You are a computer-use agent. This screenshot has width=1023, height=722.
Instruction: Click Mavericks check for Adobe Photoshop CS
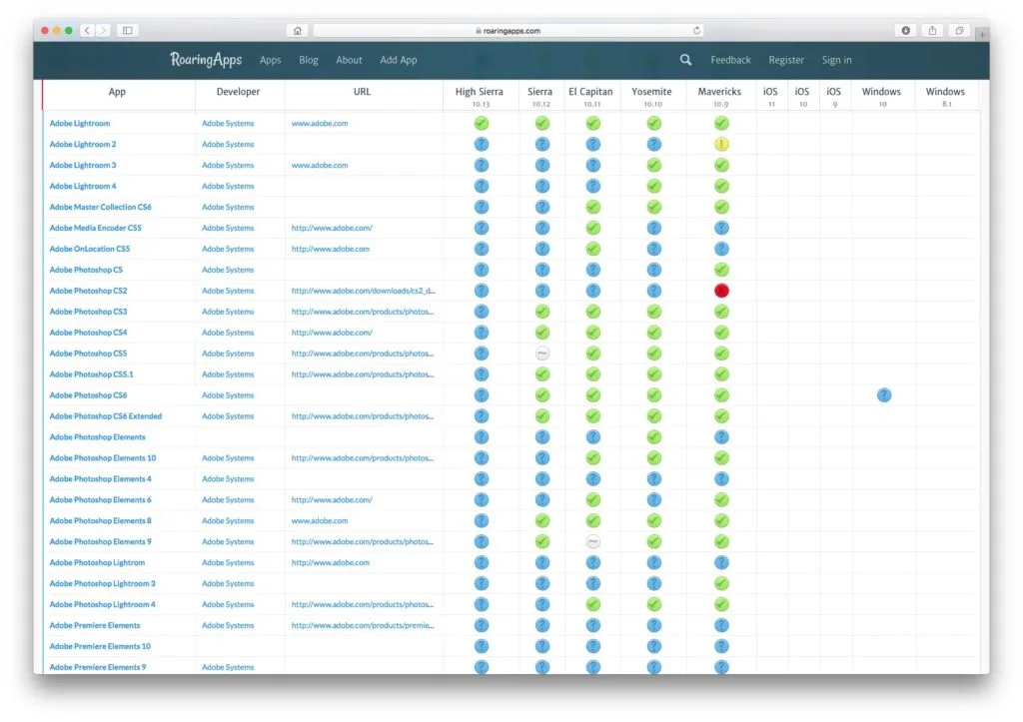[x=721, y=270]
